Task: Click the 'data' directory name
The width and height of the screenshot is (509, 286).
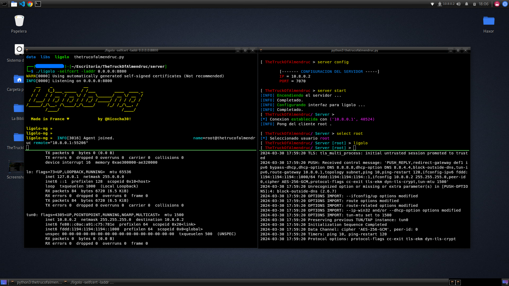Action: tap(31, 57)
